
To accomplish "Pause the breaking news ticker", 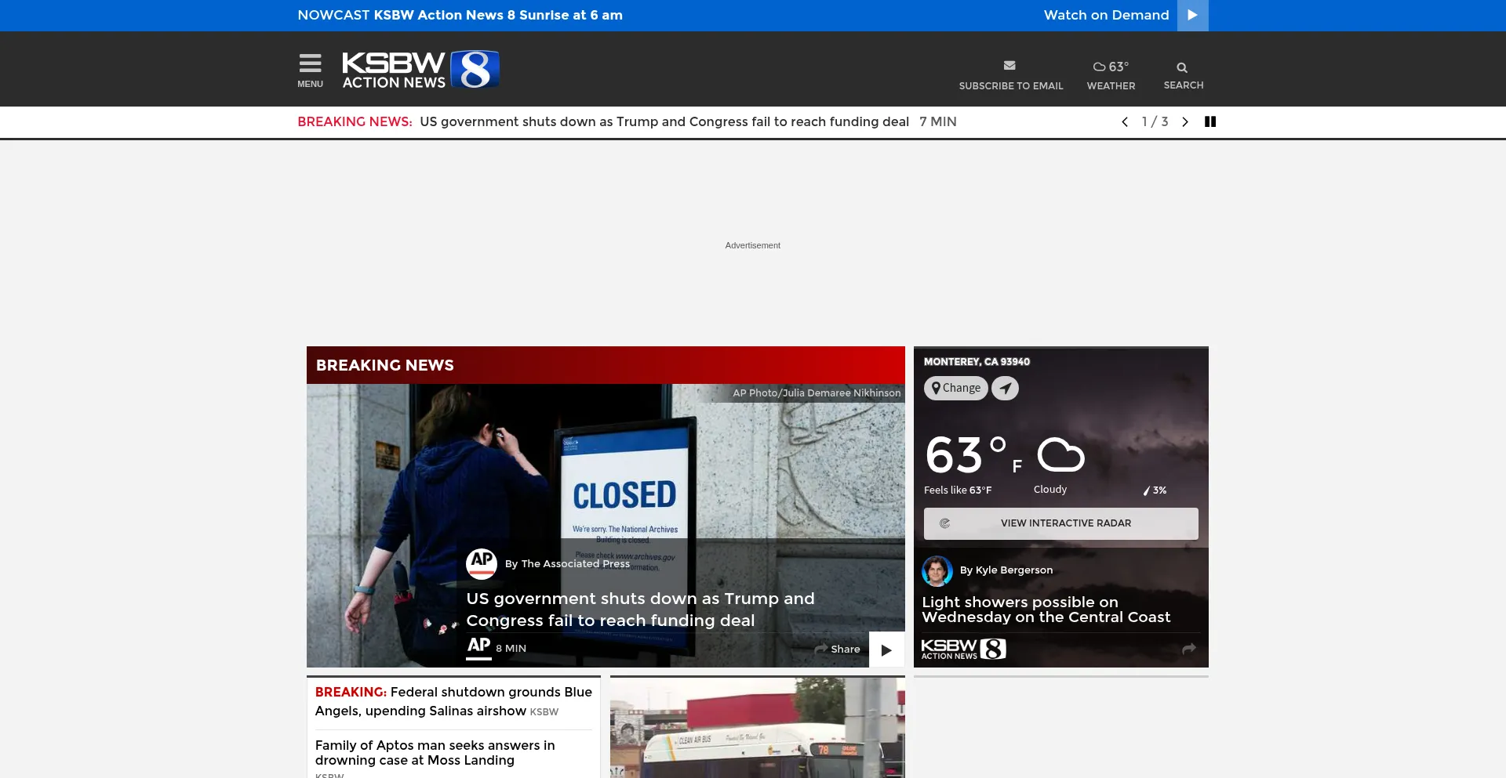I will click(1210, 122).
